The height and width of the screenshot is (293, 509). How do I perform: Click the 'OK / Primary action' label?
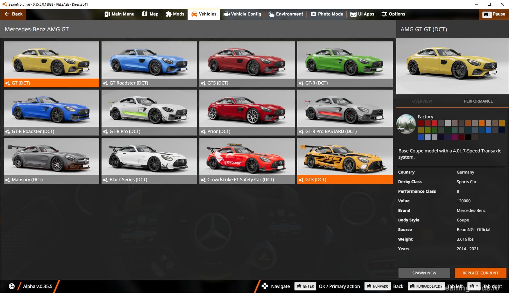pyautogui.click(x=339, y=286)
